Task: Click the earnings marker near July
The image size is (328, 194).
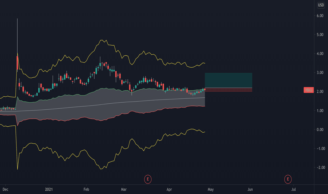Action: 288,179
